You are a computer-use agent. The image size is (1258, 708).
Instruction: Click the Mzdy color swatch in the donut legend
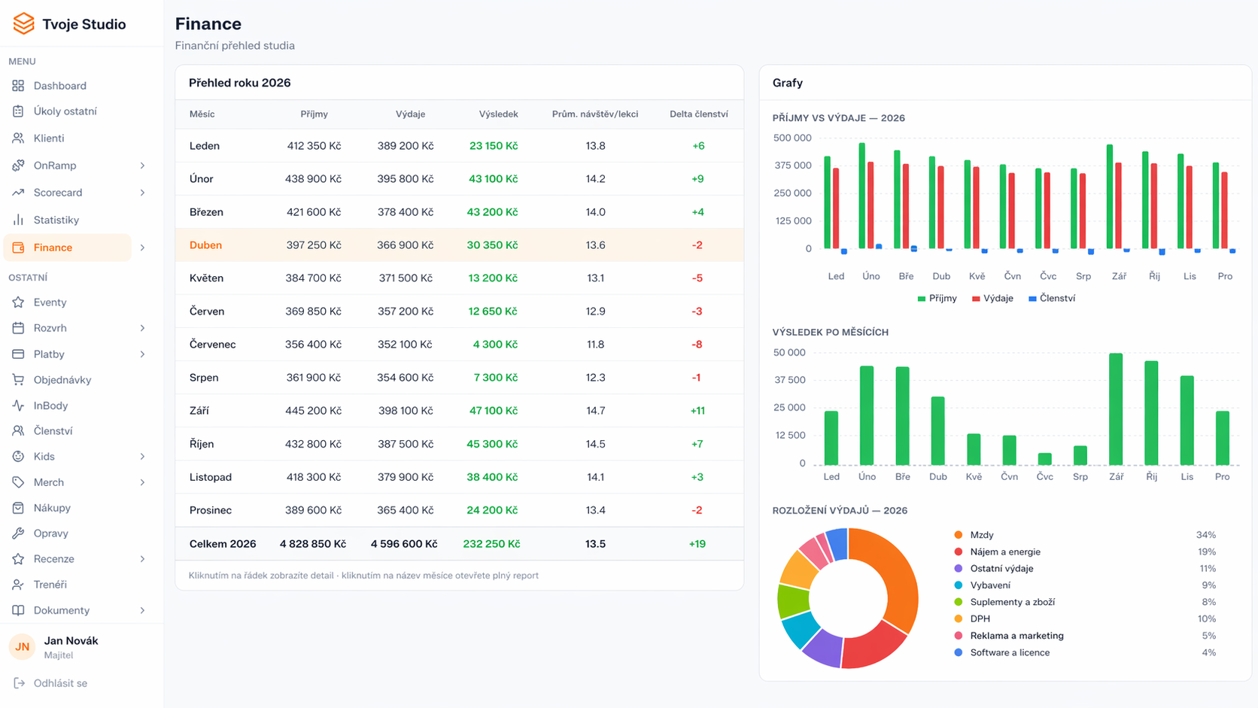tap(959, 535)
